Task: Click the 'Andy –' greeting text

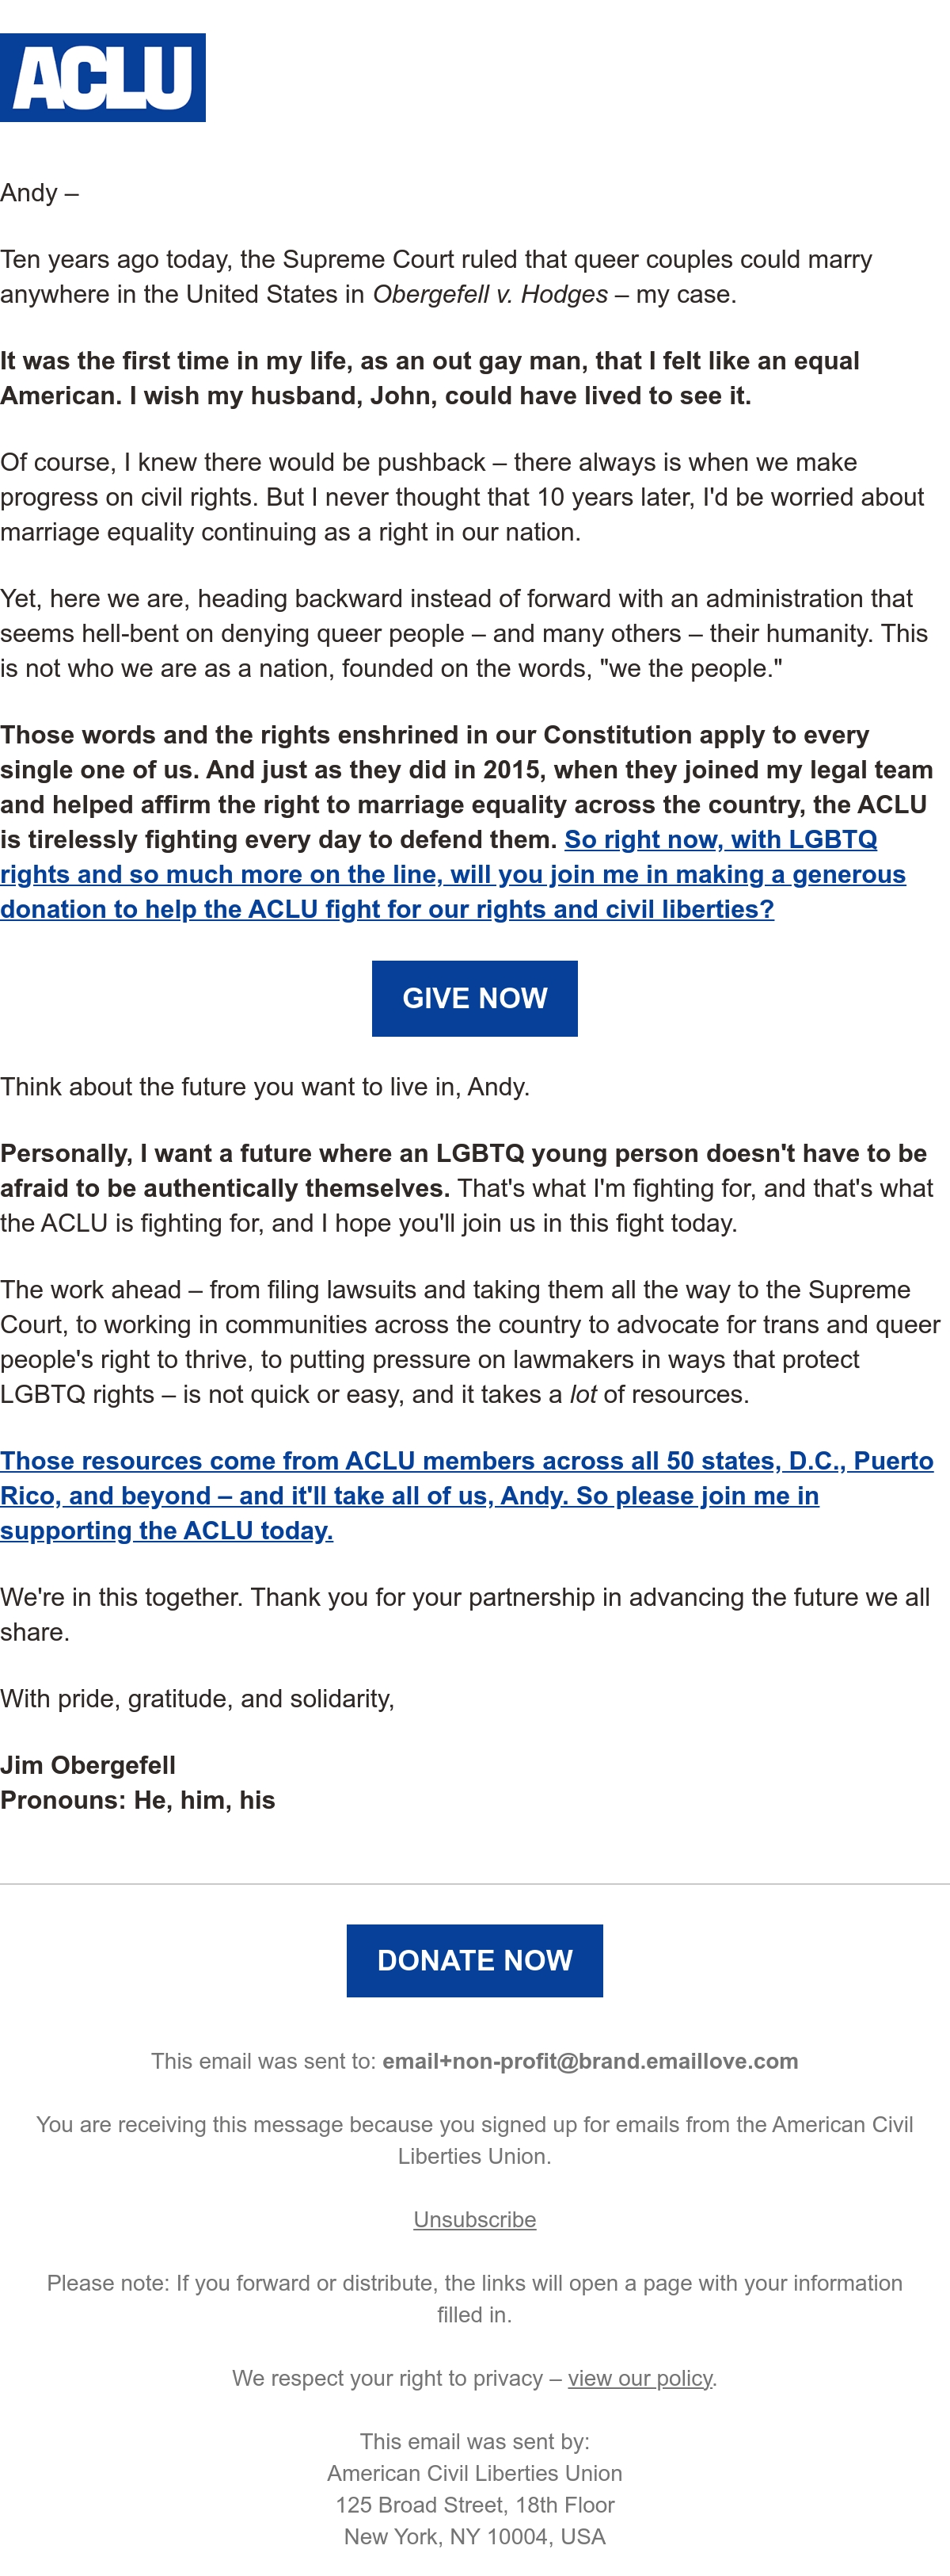Action: coord(39,192)
